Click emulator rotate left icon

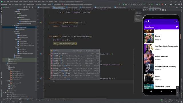tap(150, 10)
